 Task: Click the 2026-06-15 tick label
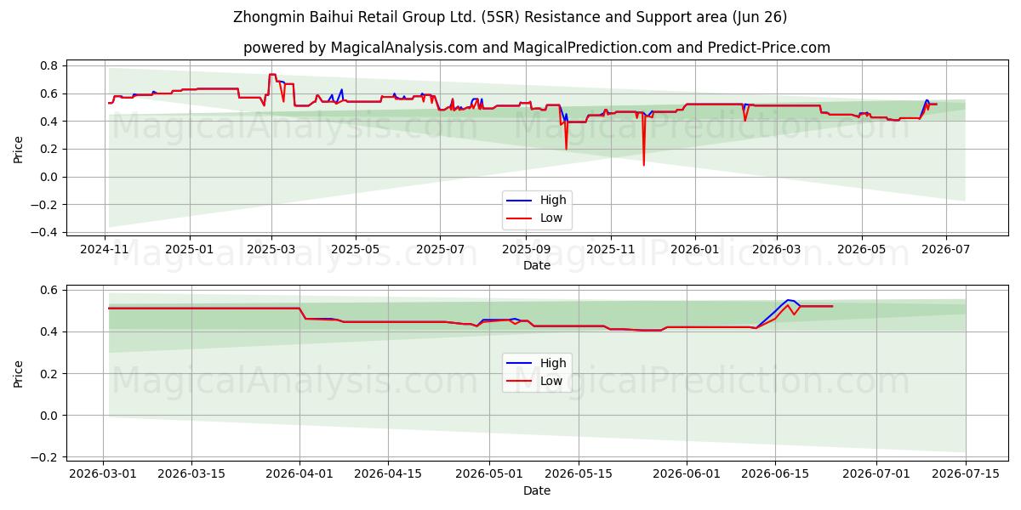[774, 474]
